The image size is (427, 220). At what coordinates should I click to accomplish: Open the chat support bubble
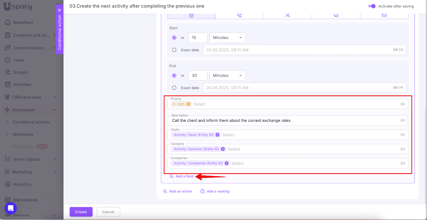pos(11,208)
